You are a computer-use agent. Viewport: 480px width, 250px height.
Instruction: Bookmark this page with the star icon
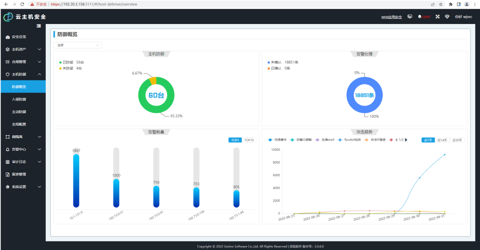(x=441, y=4)
